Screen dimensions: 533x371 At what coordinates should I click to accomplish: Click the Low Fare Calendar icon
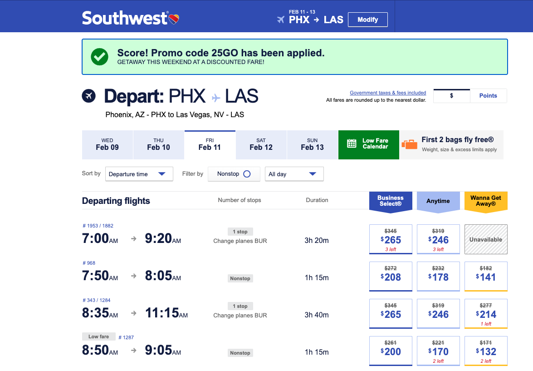pyautogui.click(x=352, y=143)
